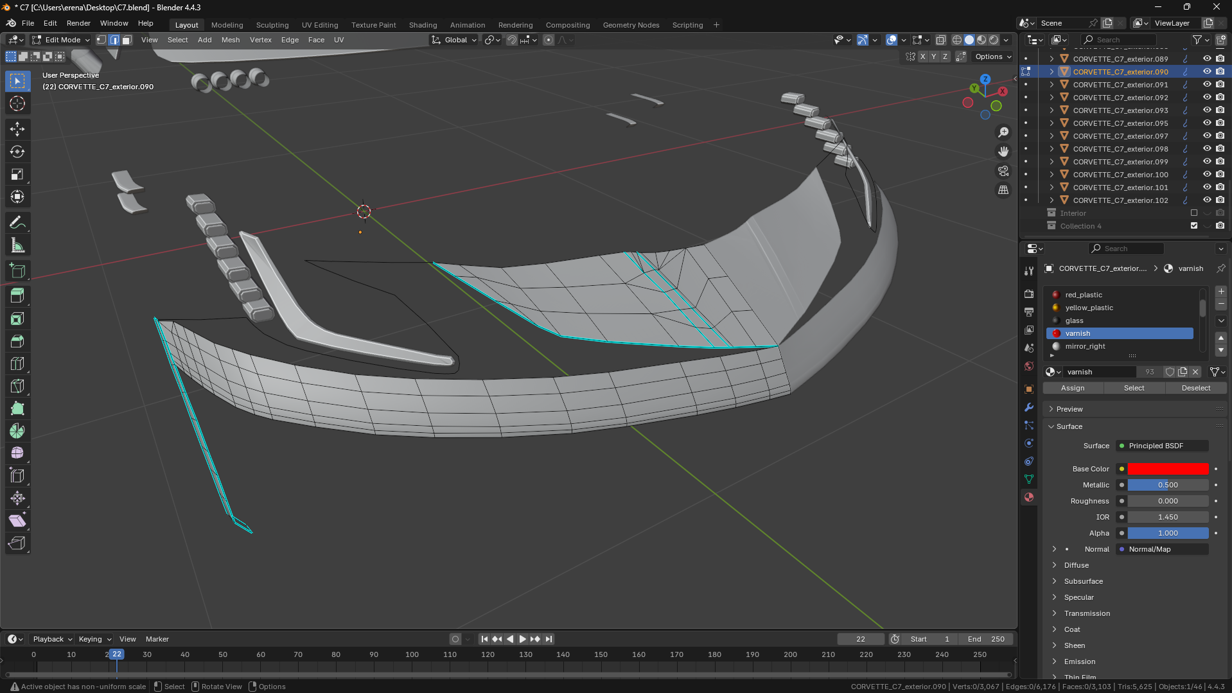Image resolution: width=1232 pixels, height=693 pixels.
Task: Add a new material slot
Action: 1221,292
